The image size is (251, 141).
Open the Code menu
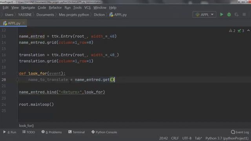coord(42,7)
